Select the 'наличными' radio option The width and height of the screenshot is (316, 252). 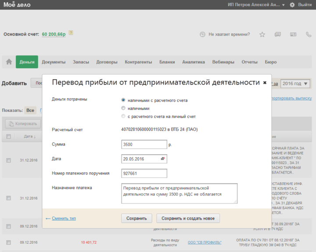pyautogui.click(x=123, y=108)
